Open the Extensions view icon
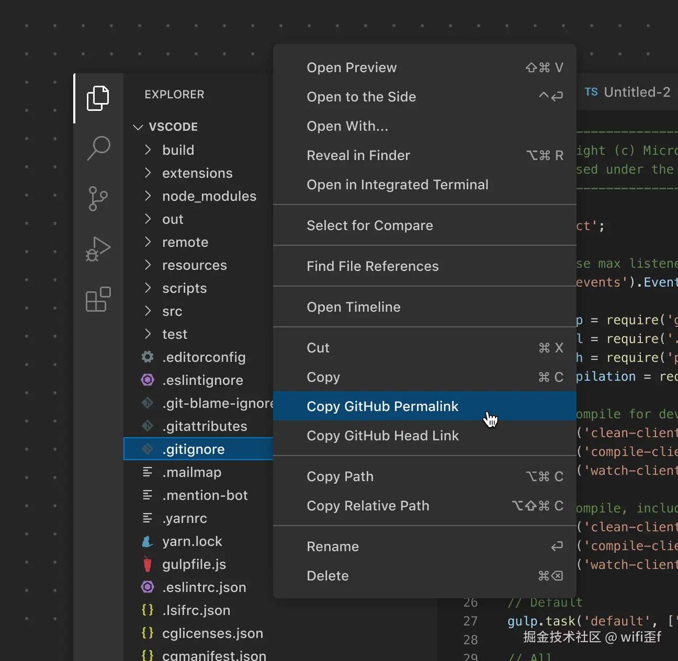 (98, 299)
